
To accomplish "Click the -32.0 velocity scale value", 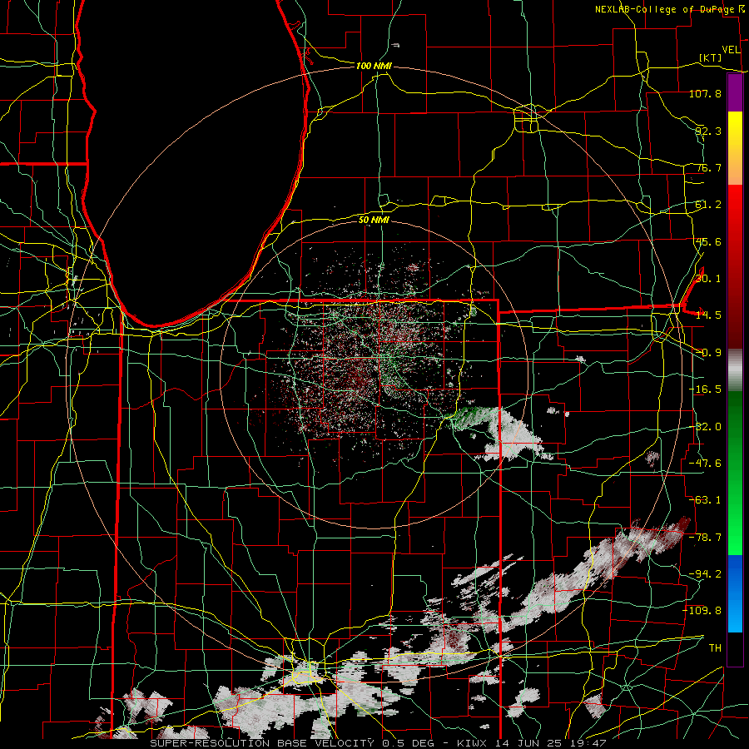I will [705, 427].
